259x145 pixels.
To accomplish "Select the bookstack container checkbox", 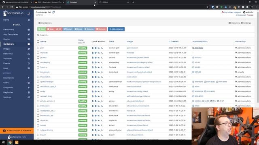I will coord(38,72).
